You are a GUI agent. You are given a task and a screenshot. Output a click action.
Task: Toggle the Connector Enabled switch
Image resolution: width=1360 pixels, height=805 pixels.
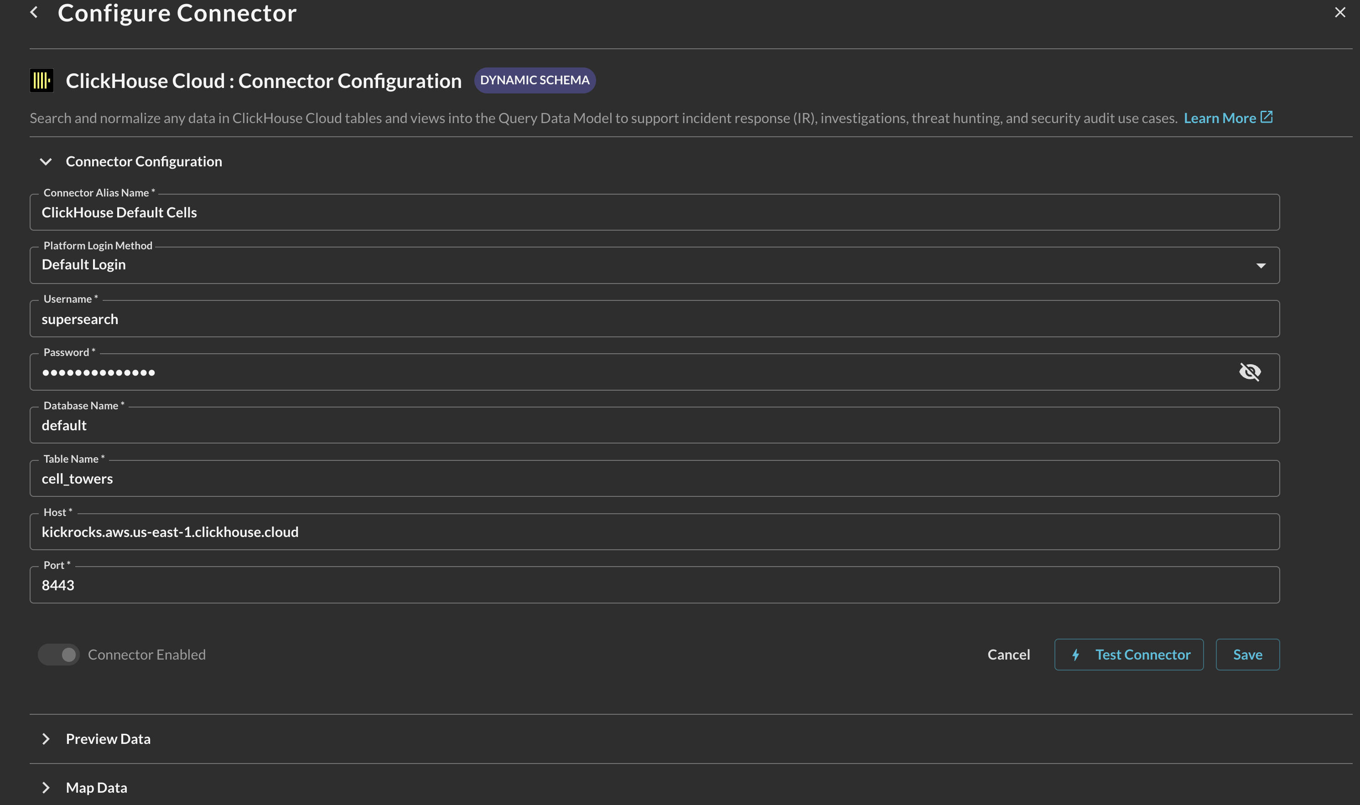click(59, 655)
